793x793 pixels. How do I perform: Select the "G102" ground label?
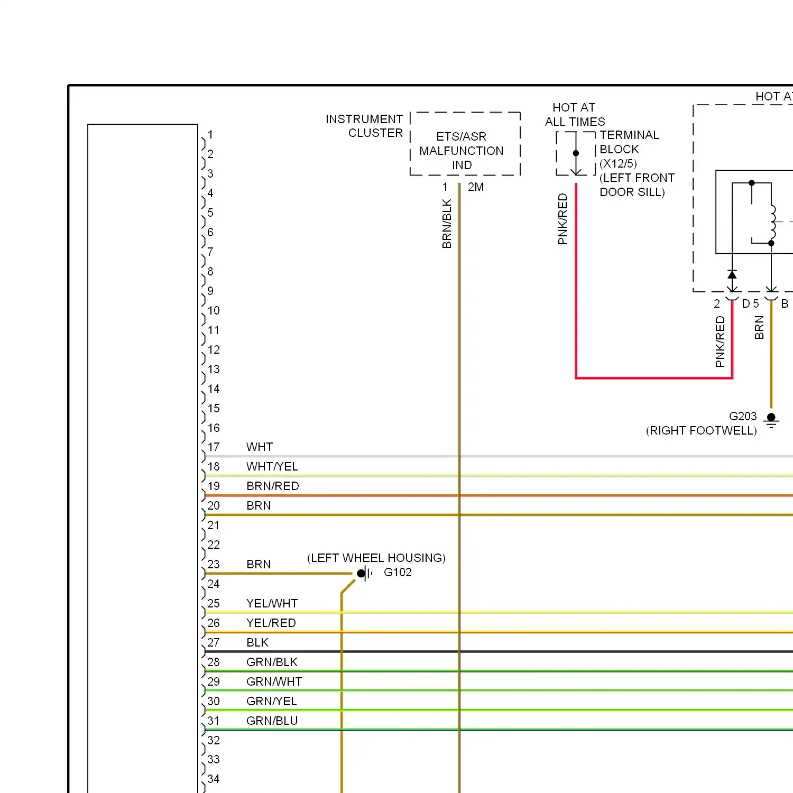pyautogui.click(x=398, y=572)
